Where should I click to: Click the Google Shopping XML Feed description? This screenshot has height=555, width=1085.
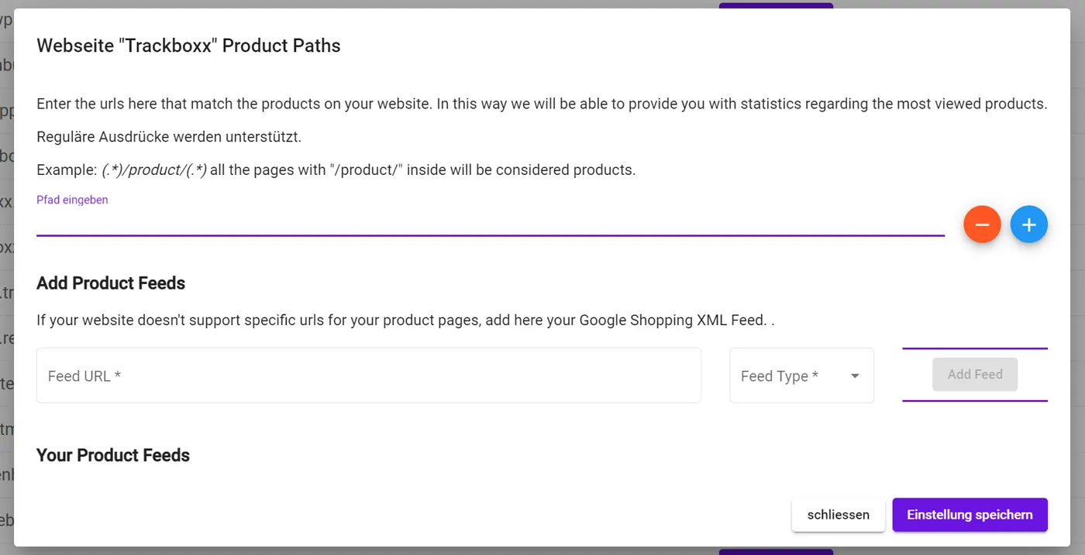tap(405, 320)
